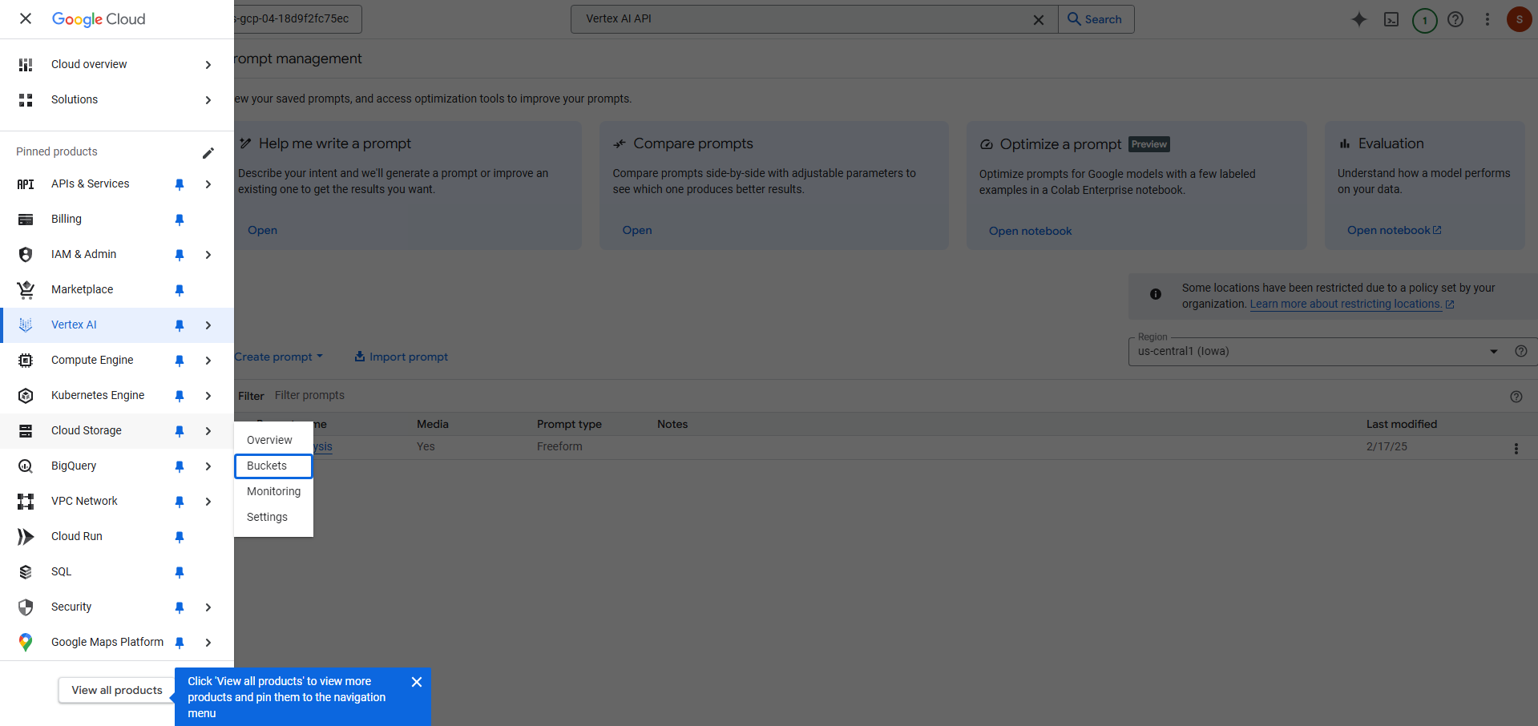
Task: Click the Google Maps Platform pin icon
Action: click(x=26, y=643)
